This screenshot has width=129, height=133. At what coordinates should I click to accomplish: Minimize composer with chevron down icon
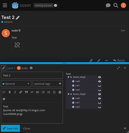pyautogui.click(x=125, y=68)
